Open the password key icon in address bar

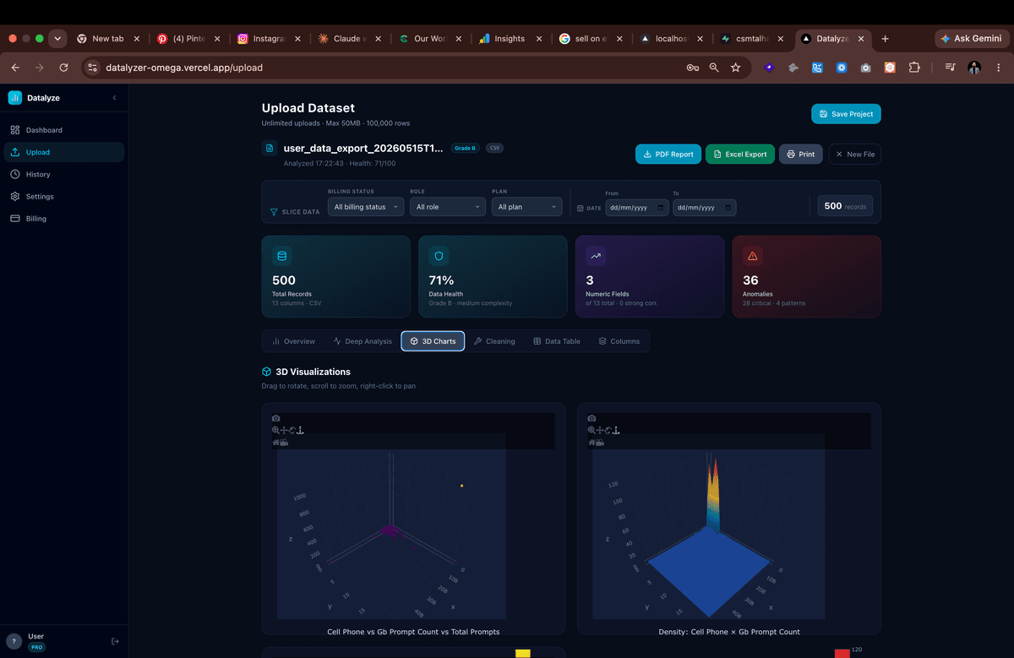tap(692, 68)
